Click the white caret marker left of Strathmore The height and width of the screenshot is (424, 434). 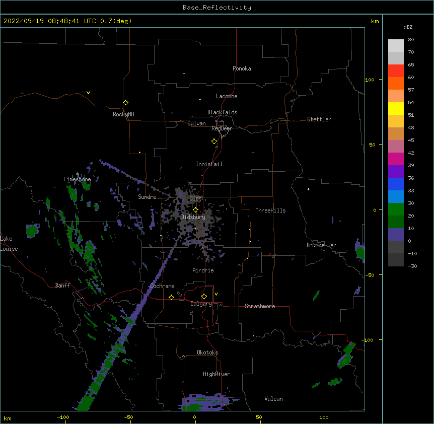(221, 305)
